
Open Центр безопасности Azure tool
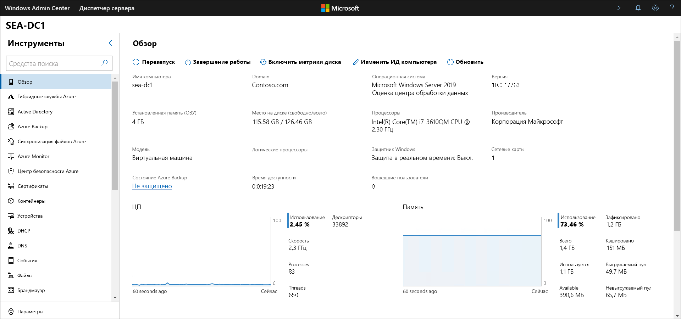[56, 171]
